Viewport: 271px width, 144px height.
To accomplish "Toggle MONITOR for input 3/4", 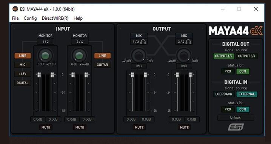I will (80, 36).
